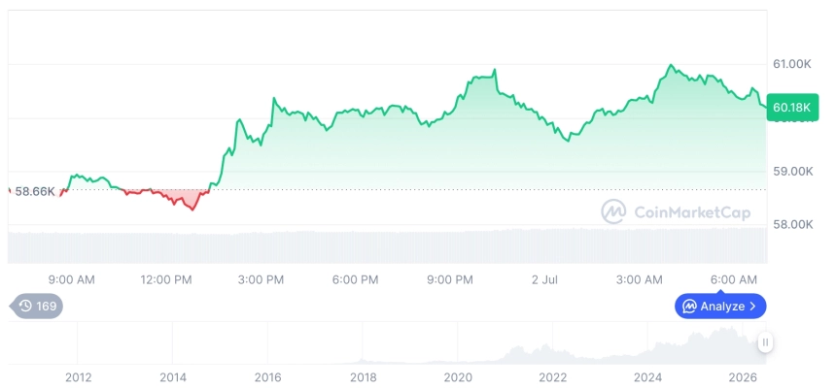Click the 2 Jul date axis label
Image resolution: width=836 pixels, height=389 pixels.
point(544,280)
